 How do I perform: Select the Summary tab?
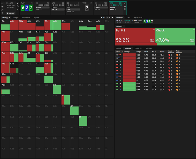point(128,48)
